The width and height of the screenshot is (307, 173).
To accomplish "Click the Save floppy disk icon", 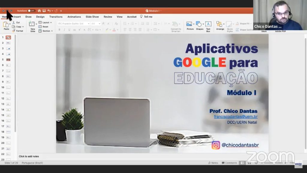I will (x=44, y=11).
